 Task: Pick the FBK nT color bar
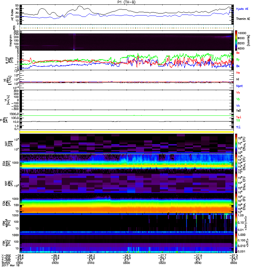[x=236, y=243]
